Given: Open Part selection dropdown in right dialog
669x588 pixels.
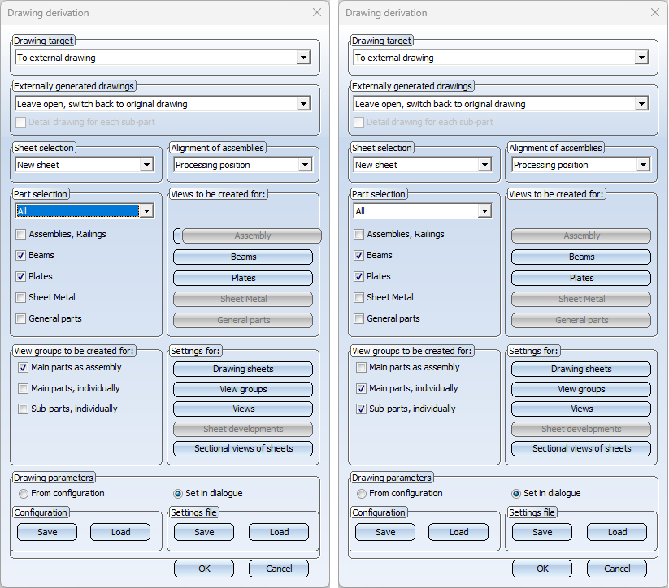Looking at the screenshot, I should (484, 210).
